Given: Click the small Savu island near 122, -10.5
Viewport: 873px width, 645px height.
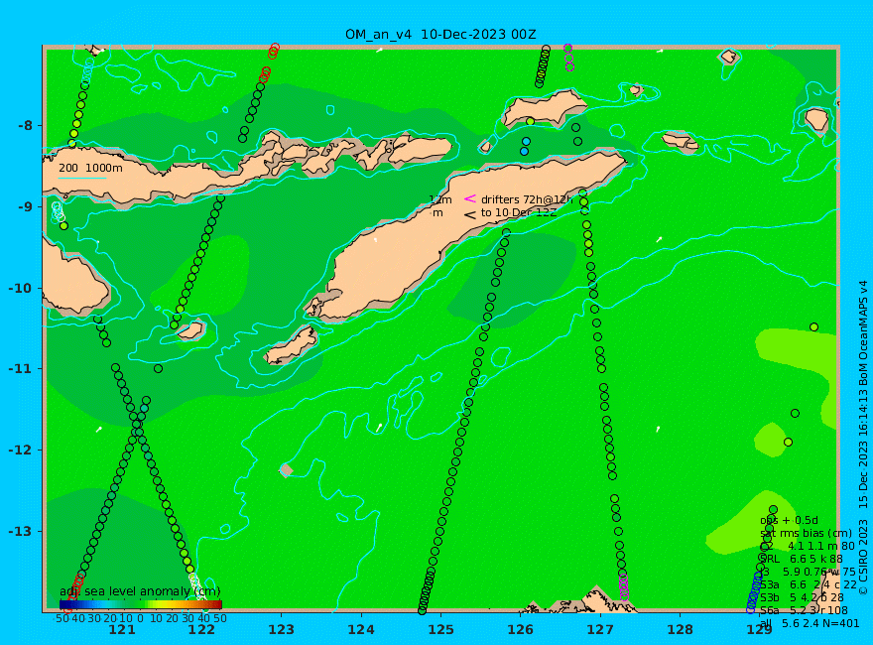Looking at the screenshot, I should click(190, 330).
